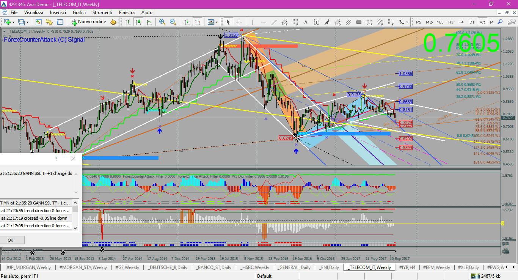Image resolution: width=518 pixels, height=280 pixels.
Task: Click OK in the alert dialog
Action: [x=10, y=240]
